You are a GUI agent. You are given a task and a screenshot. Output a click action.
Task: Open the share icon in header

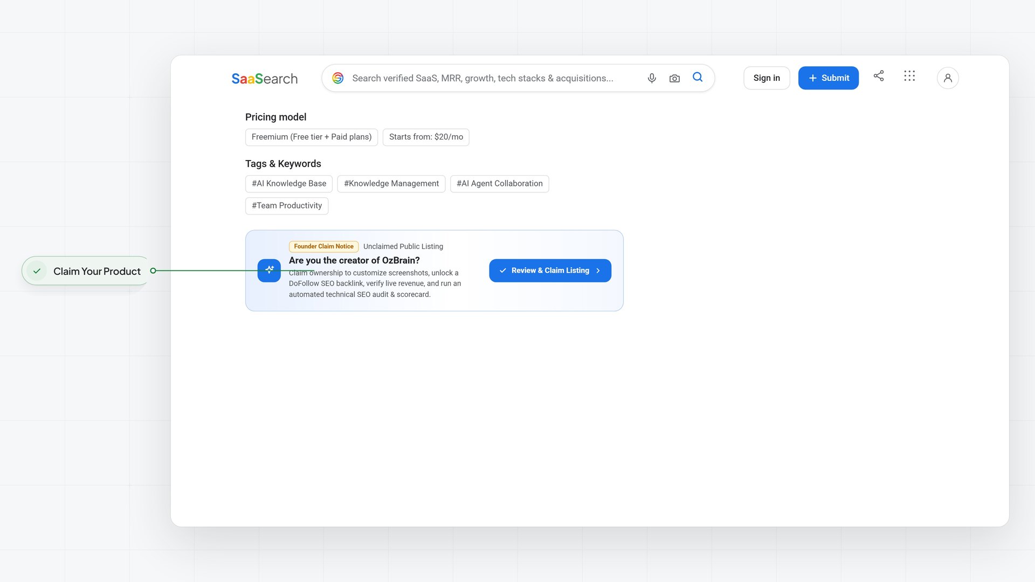point(879,75)
